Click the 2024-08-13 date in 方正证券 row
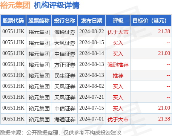This screenshot has width=172, height=136. point(92,64)
